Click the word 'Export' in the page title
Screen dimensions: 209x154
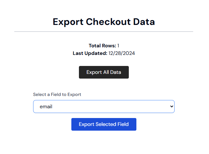[68, 22]
